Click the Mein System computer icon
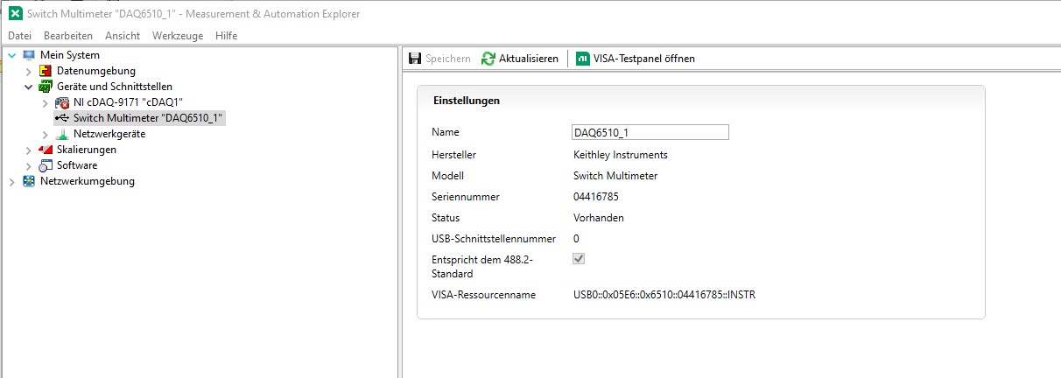 [29, 55]
